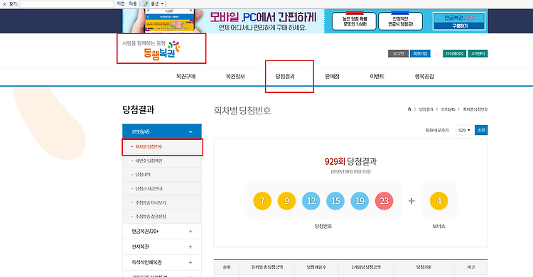Click the 당첨게임 수 column header

316,268
